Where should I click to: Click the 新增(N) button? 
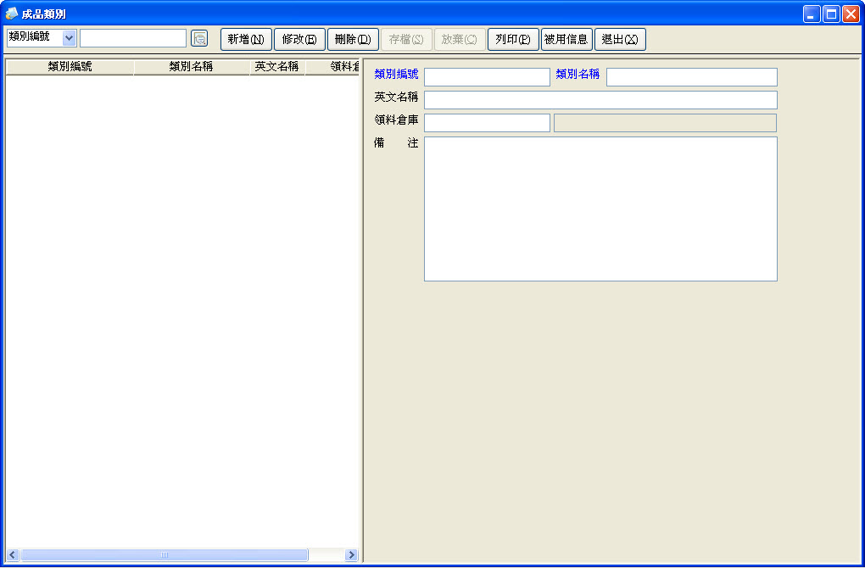tap(246, 39)
